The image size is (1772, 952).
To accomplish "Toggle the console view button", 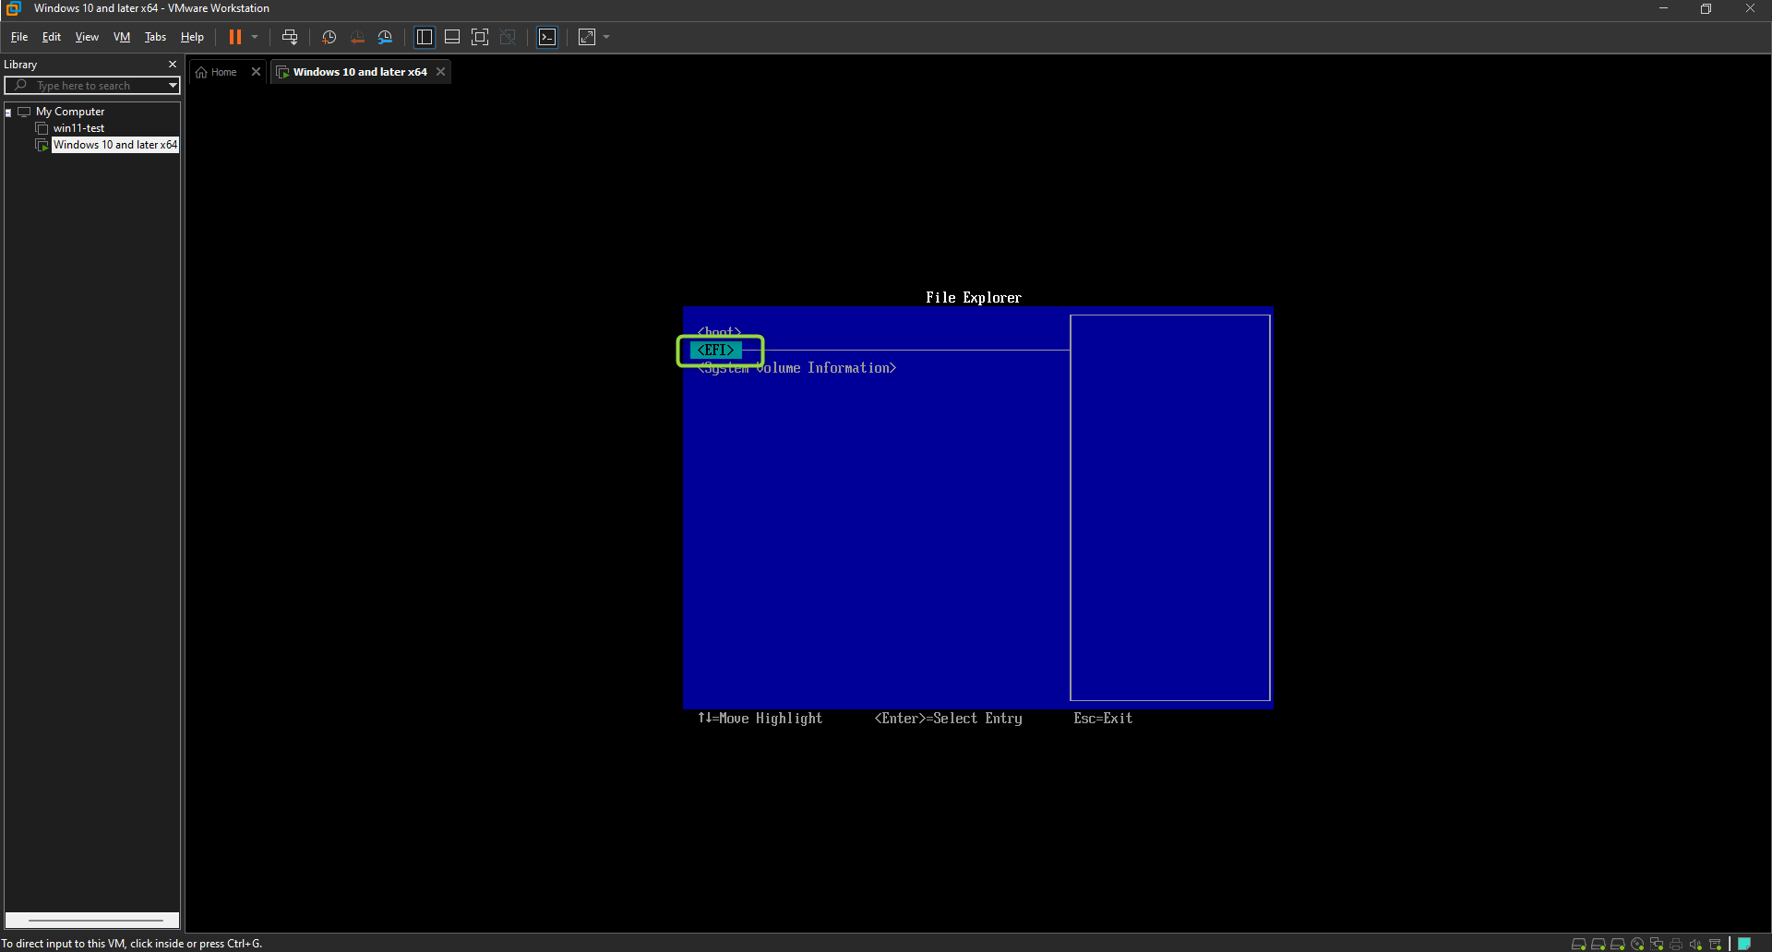I will (x=547, y=37).
